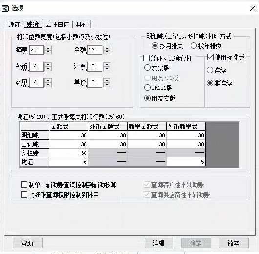Switch to the 其他 tab
Image resolution: width=259 pixels, height=254 pixels.
[x=82, y=25]
